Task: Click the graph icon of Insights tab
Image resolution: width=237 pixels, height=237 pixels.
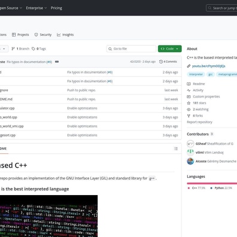Action: pos(59,35)
